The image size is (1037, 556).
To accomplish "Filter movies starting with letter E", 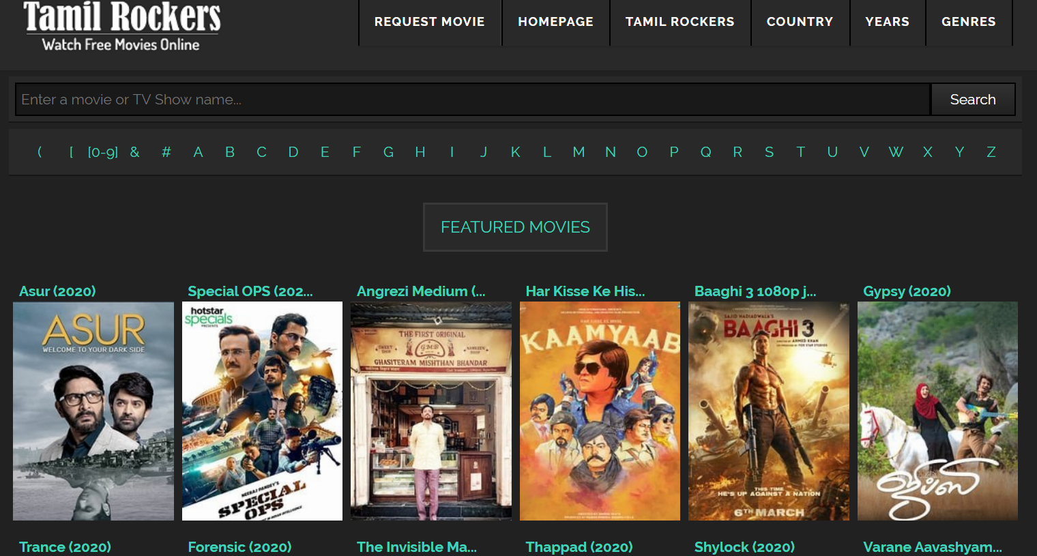I will pos(325,152).
